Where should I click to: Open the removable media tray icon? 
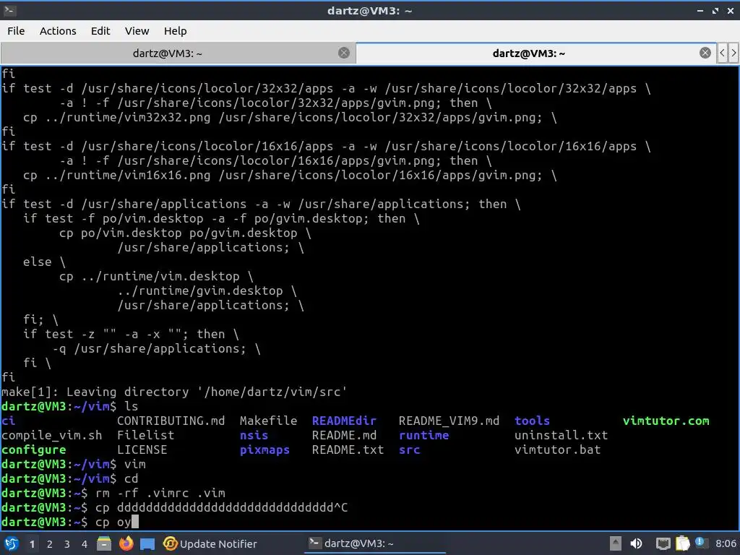click(615, 543)
